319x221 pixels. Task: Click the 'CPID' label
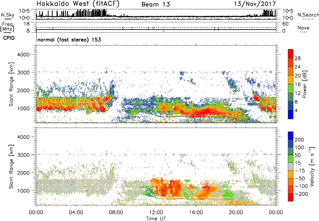click(x=9, y=38)
